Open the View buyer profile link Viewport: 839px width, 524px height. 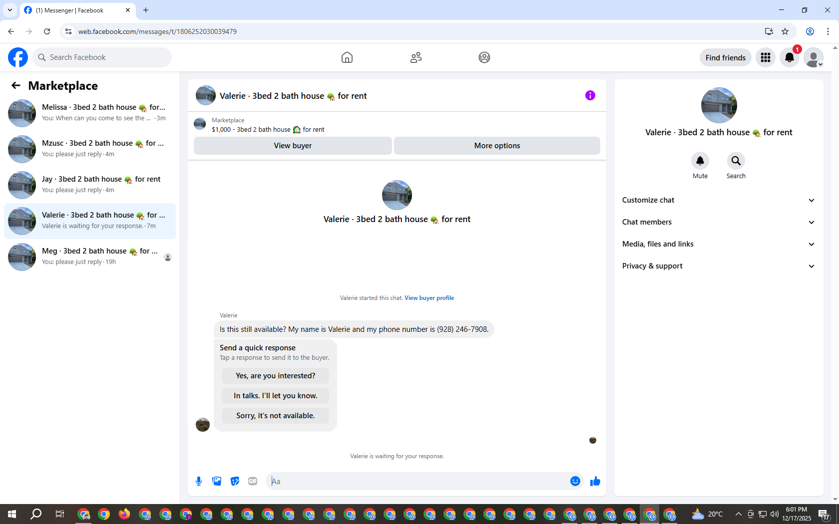coord(429,298)
